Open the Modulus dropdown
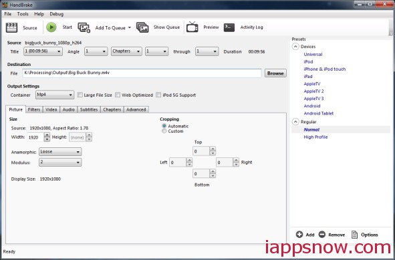This screenshot has height=260, width=395. tap(60, 162)
